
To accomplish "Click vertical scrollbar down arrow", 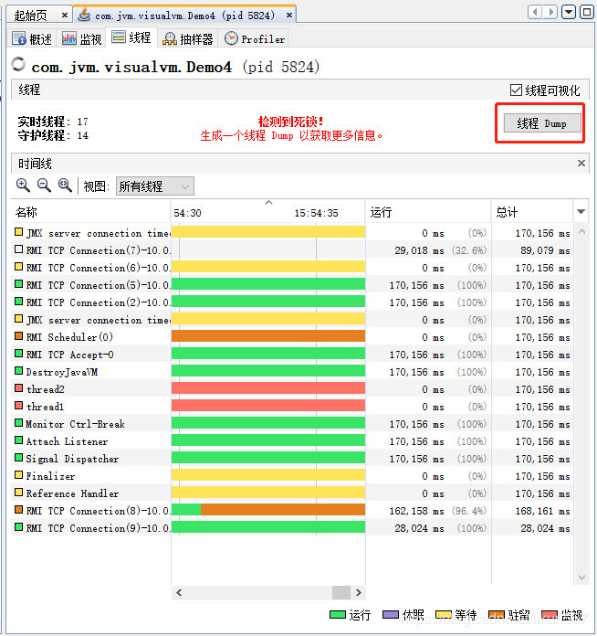I will 581,578.
